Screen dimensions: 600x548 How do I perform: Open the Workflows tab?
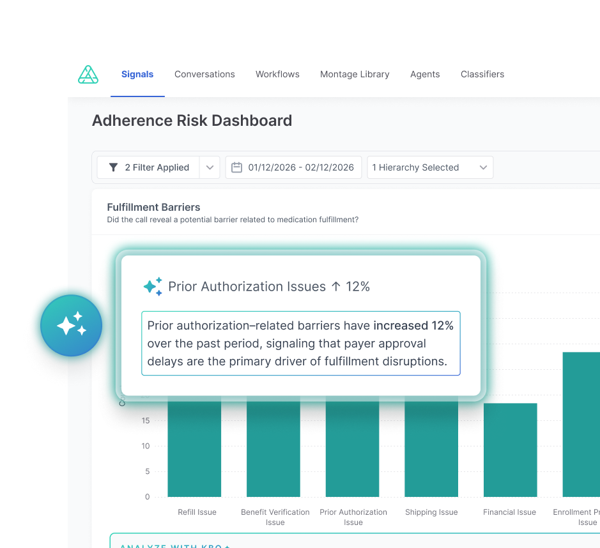[x=277, y=74]
